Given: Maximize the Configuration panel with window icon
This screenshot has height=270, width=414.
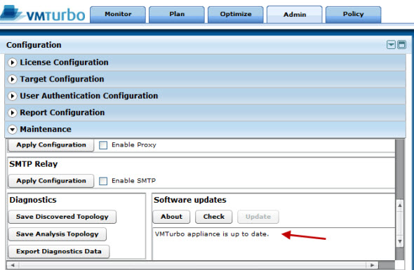Looking at the screenshot, I should 402,45.
